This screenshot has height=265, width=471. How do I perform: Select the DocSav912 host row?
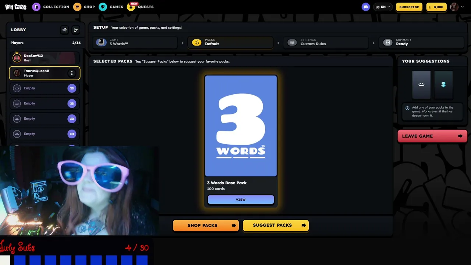pyautogui.click(x=45, y=58)
